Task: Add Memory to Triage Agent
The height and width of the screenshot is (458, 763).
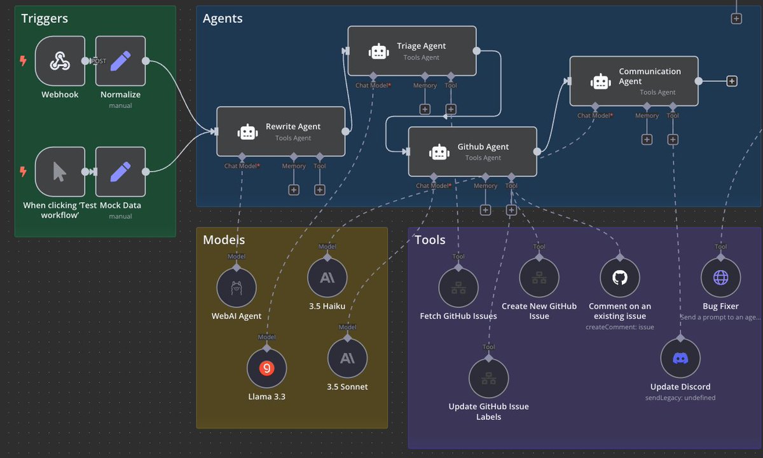Action: pyautogui.click(x=425, y=109)
